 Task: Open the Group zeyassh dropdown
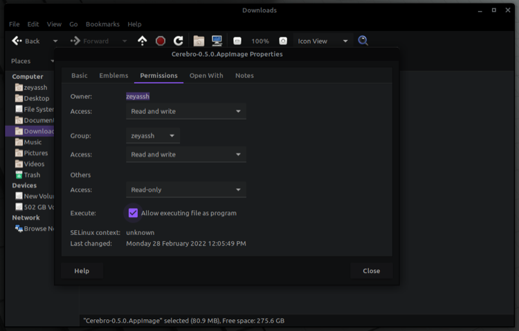tap(153, 136)
